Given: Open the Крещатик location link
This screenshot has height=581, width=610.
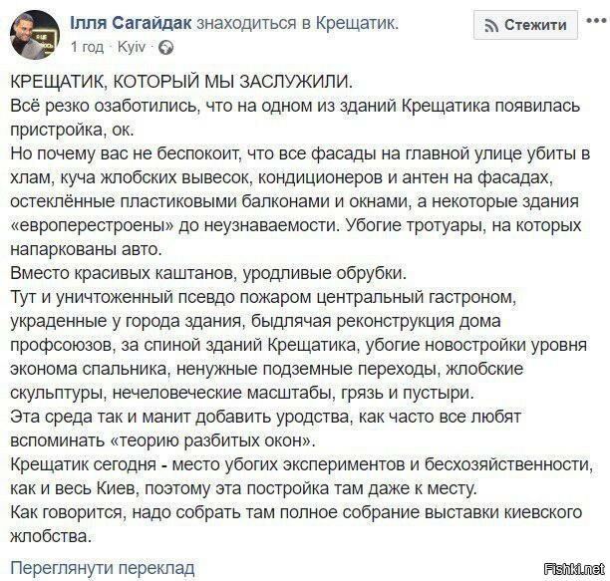Looking at the screenshot, I should [x=357, y=23].
